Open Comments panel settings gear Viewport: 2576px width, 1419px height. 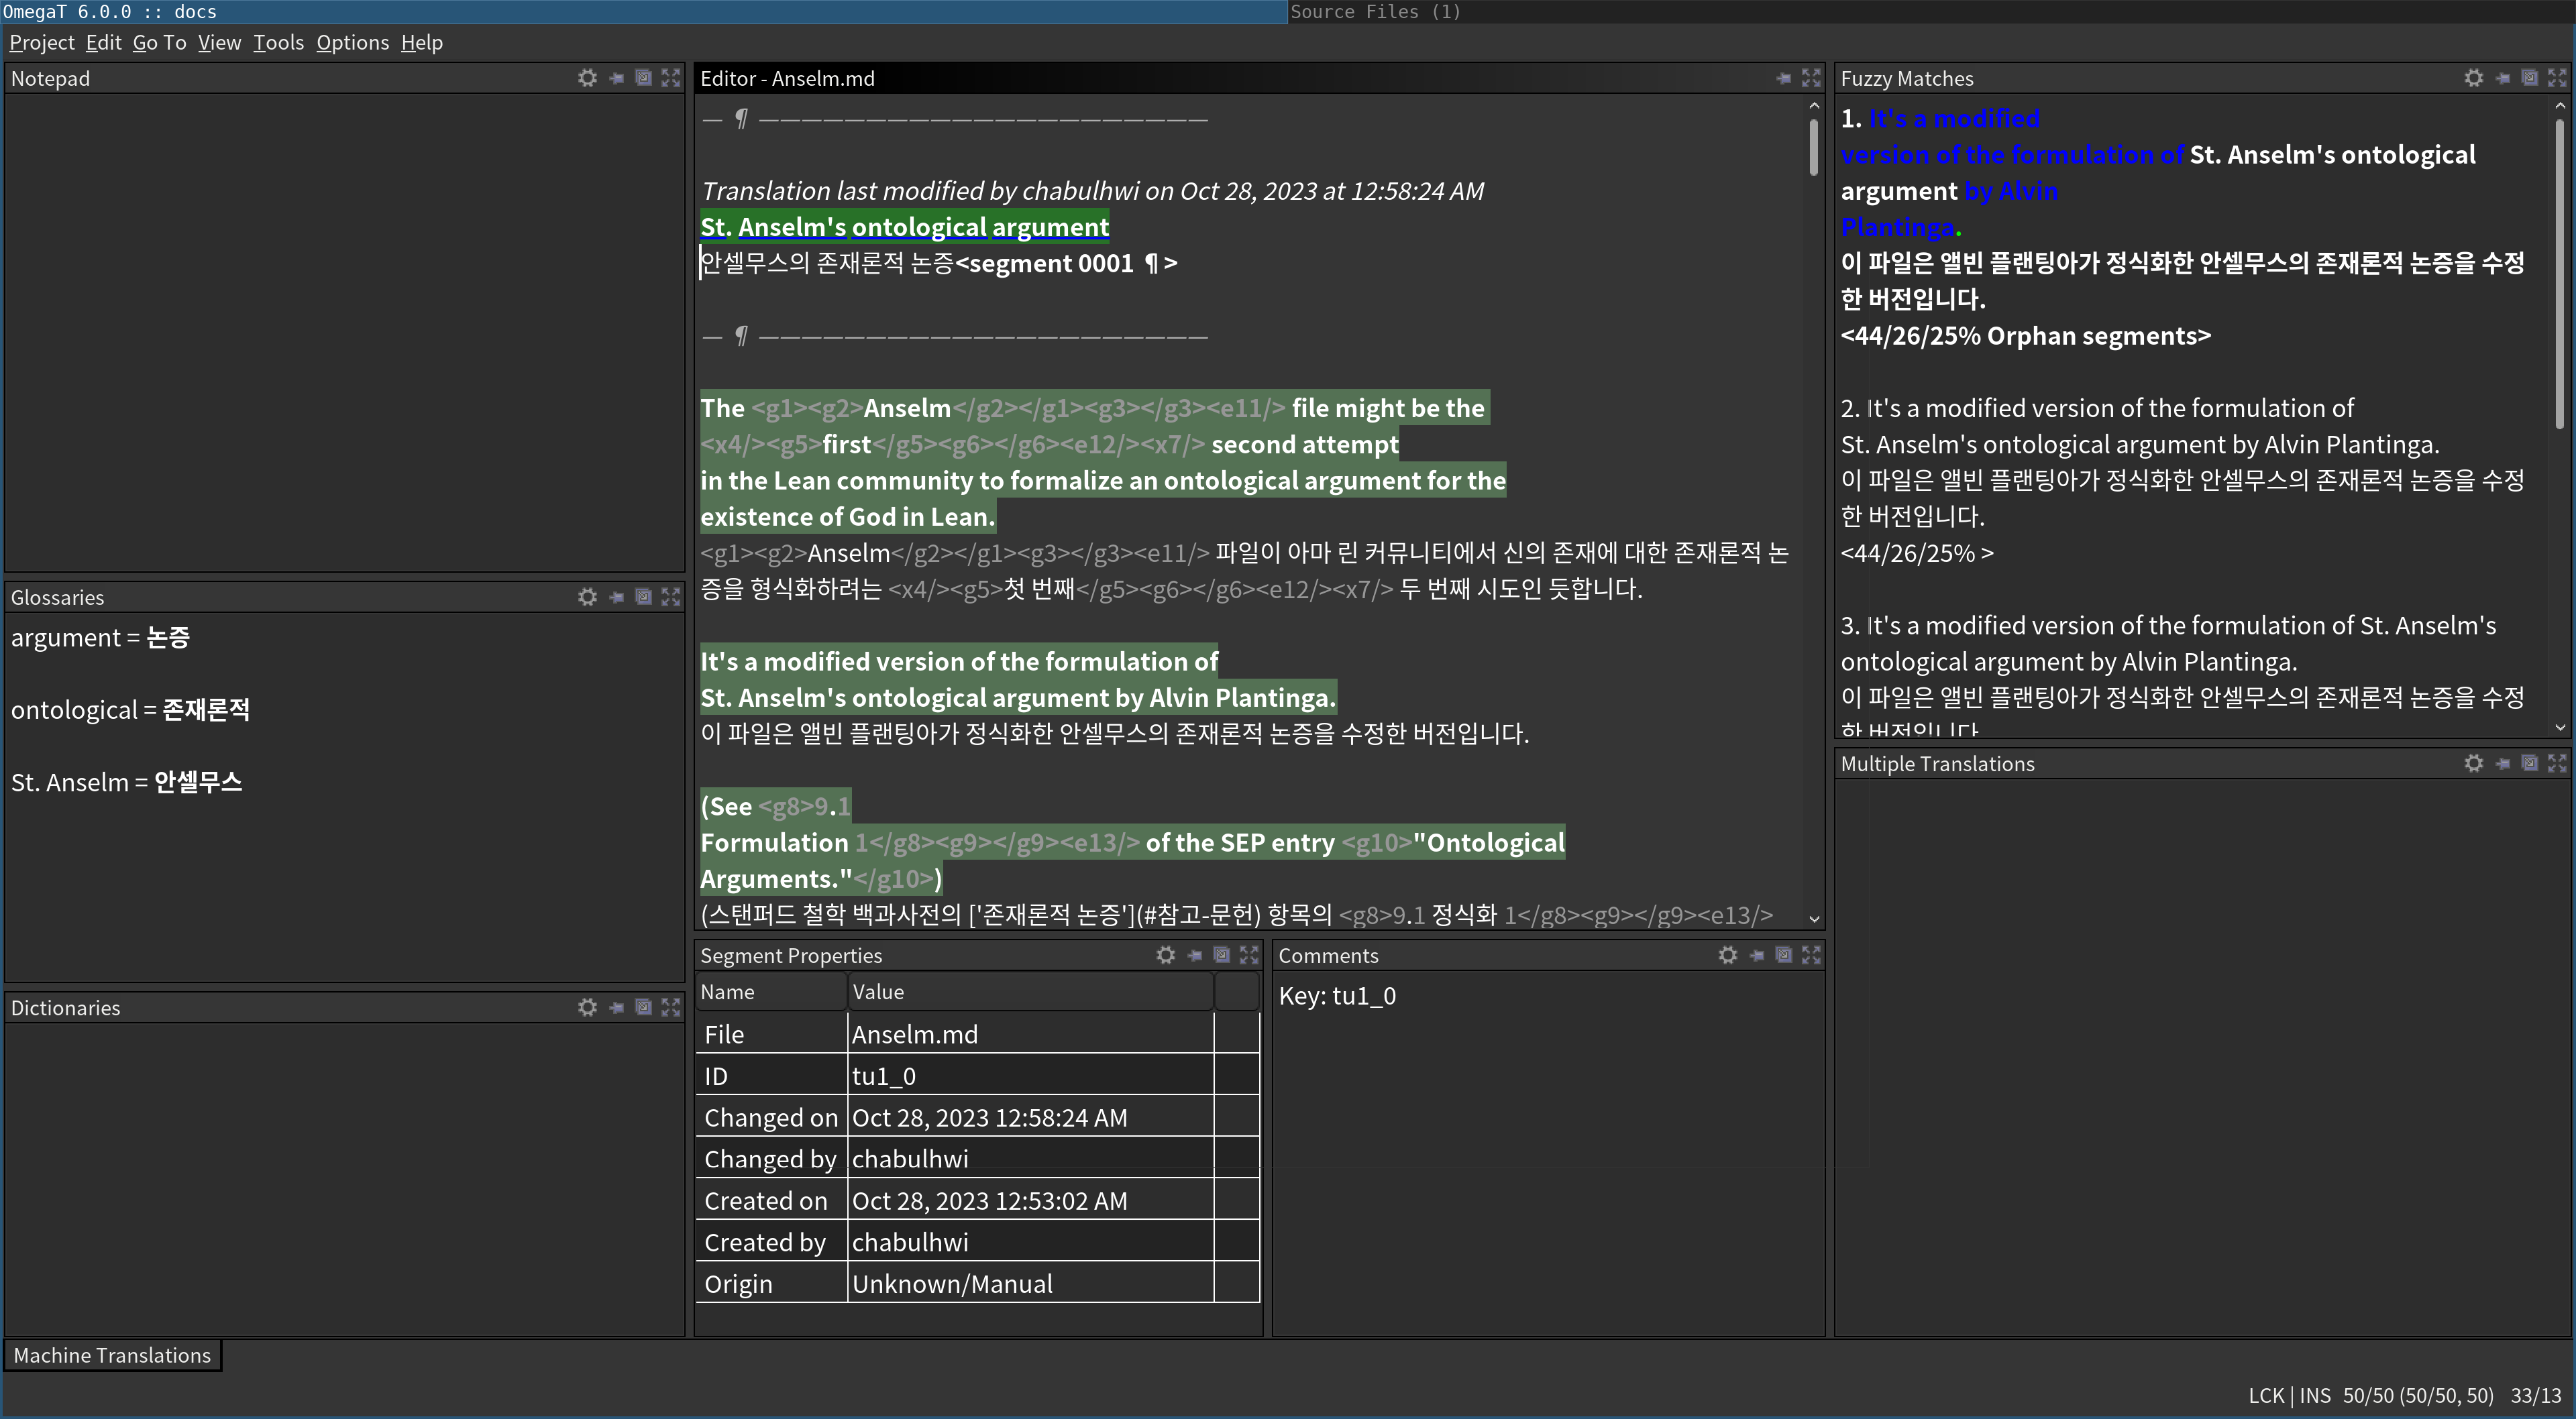click(x=1727, y=955)
